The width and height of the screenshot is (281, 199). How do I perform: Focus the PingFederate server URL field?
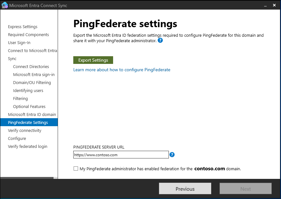(x=121, y=155)
